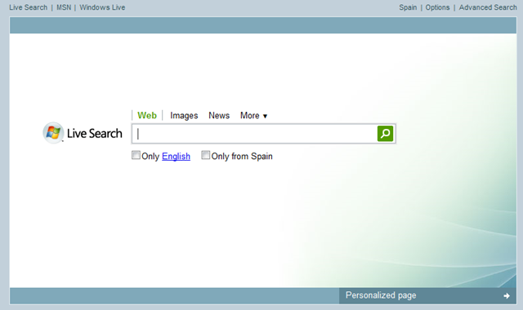Select the Web search tab
This screenshot has width=523, height=310.
click(147, 116)
